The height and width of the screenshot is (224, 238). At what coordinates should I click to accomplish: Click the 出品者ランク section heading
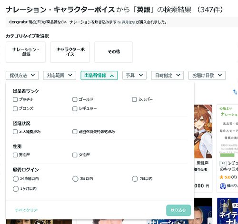[26, 91]
